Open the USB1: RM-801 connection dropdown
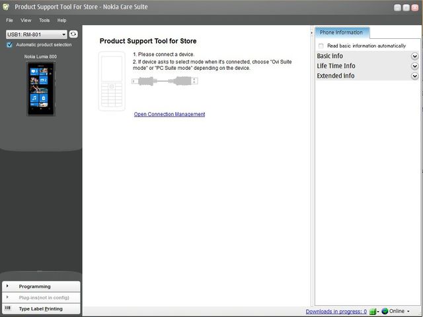Image resolution: width=423 pixels, height=317 pixels. 36,34
